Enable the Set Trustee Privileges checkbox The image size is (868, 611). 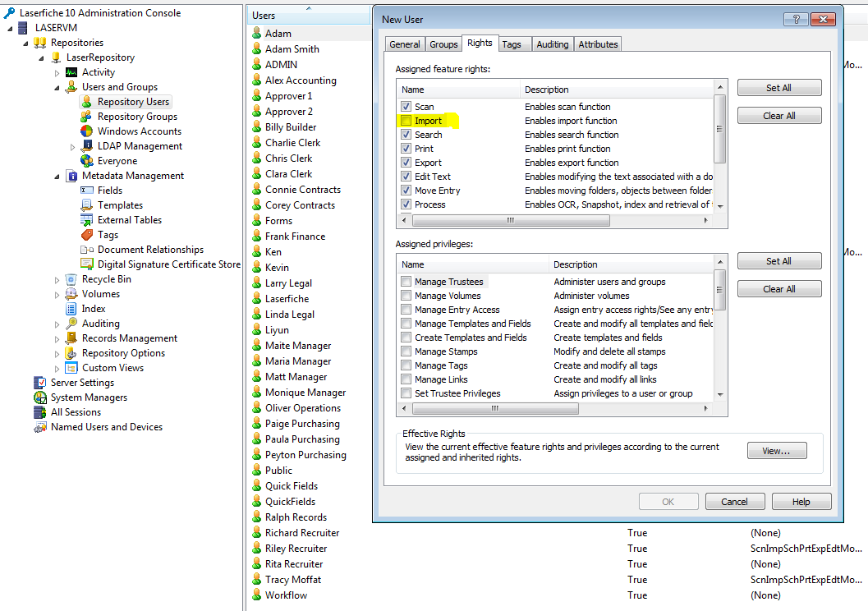[x=406, y=393]
